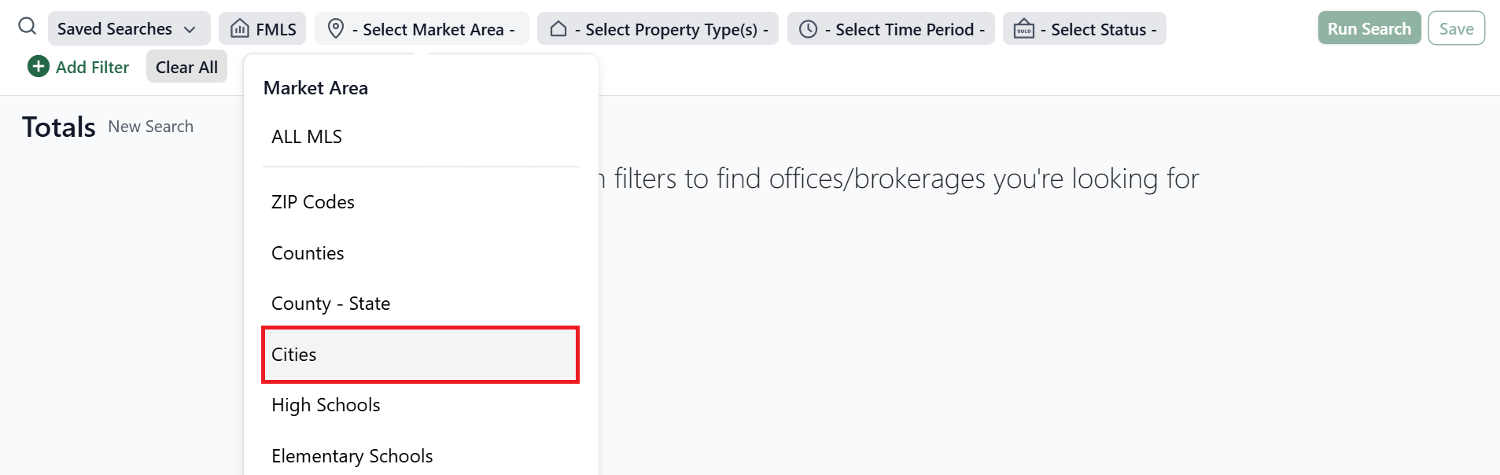The height and width of the screenshot is (475, 1500).
Task: Select ALL MLS from the Market Area menu
Action: coord(306,136)
